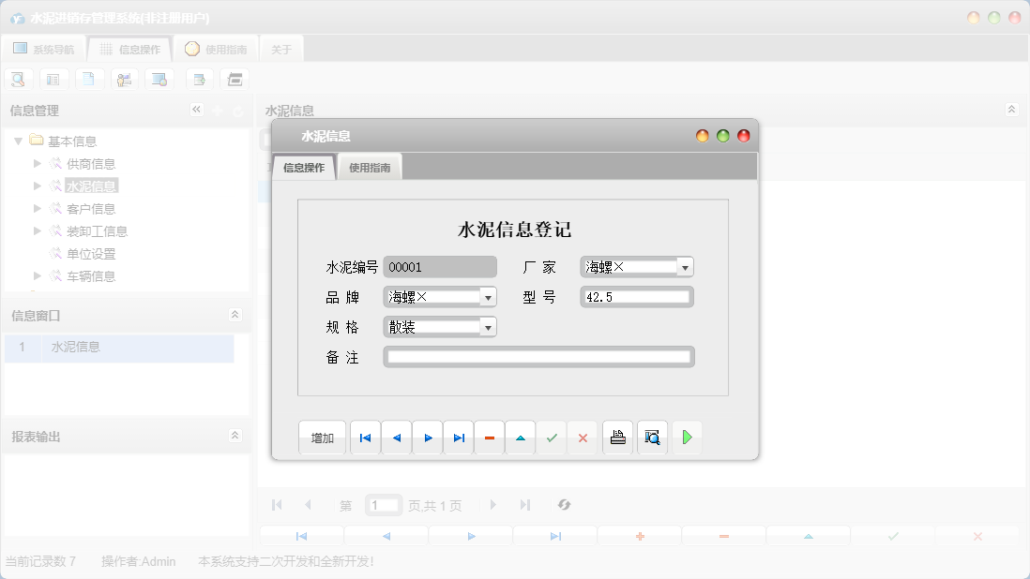Switch to the 使用指南 tab in the dialog
This screenshot has width=1030, height=579.
point(370,166)
